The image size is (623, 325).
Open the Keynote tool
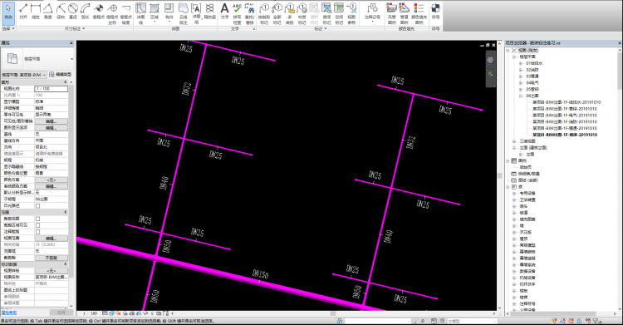pyautogui.click(x=372, y=12)
